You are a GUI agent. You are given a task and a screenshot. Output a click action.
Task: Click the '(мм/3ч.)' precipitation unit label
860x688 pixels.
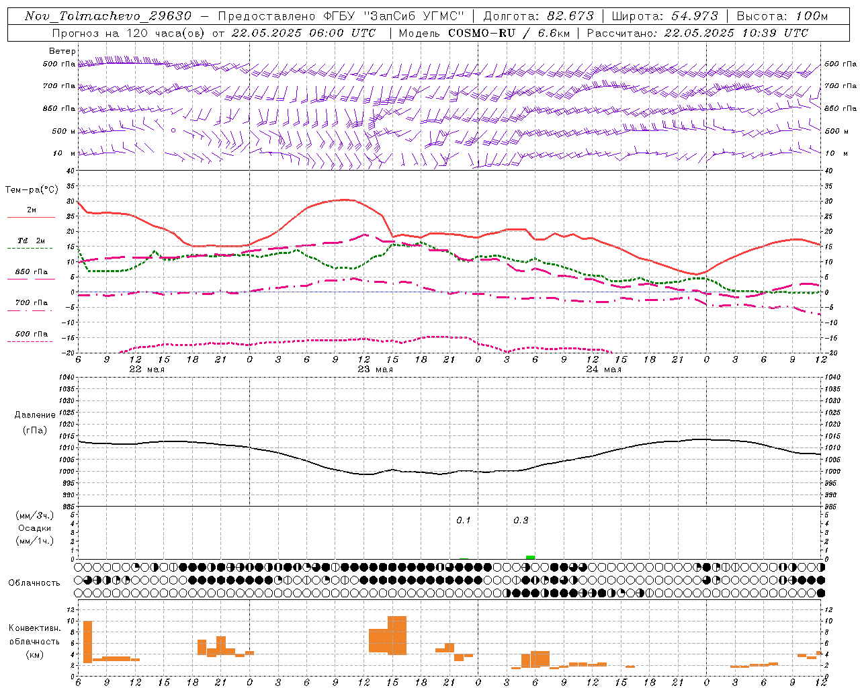35,515
